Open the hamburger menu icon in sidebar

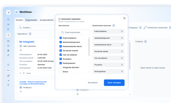click(x=8, y=24)
